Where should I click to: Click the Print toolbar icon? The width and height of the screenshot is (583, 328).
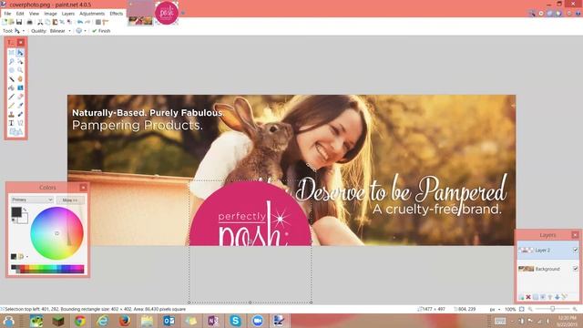point(30,22)
